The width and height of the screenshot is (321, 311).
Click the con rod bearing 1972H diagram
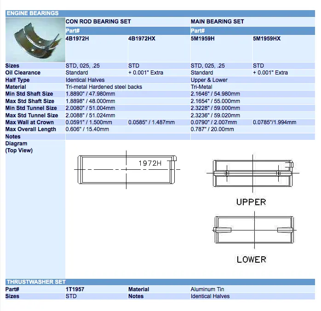127,170
